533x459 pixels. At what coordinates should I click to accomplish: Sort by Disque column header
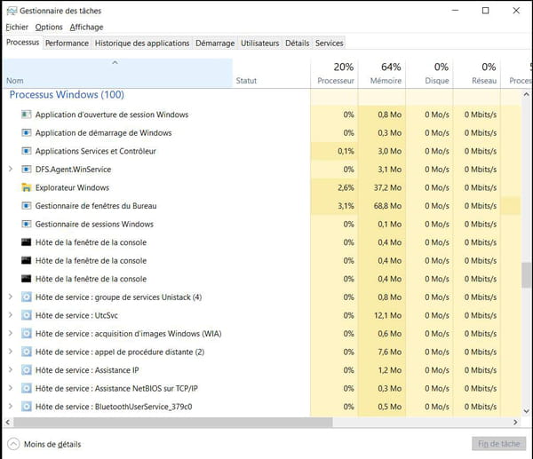429,73
